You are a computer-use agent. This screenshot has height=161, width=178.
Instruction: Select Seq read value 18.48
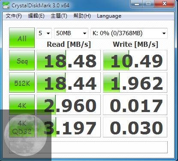(69, 60)
